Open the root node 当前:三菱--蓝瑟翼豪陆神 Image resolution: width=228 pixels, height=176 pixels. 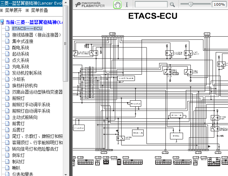tap(34, 22)
